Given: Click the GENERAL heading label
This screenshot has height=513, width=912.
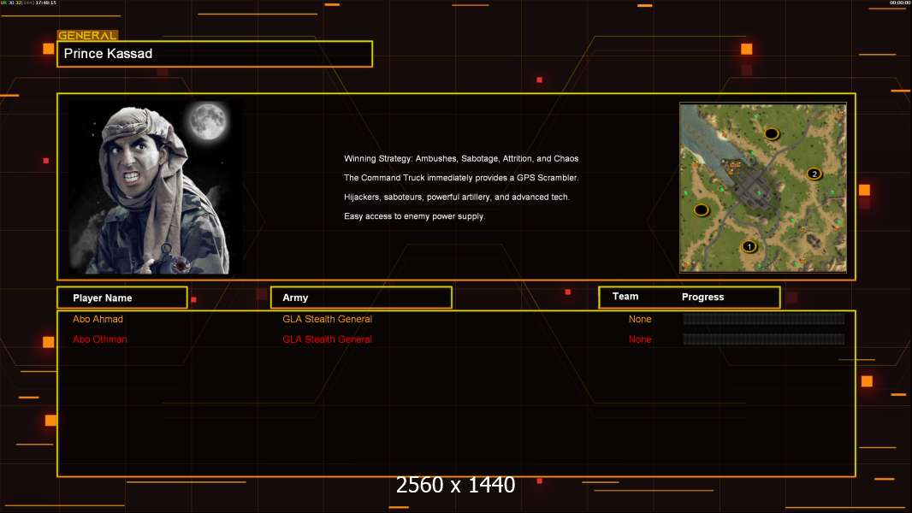Looking at the screenshot, I should pos(87,35).
